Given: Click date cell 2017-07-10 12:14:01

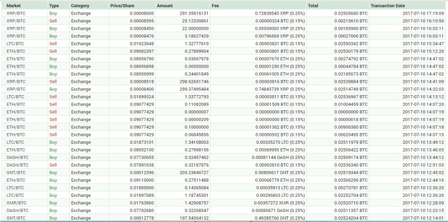Looking at the screenshot, I should pyautogui.click(x=408, y=218).
